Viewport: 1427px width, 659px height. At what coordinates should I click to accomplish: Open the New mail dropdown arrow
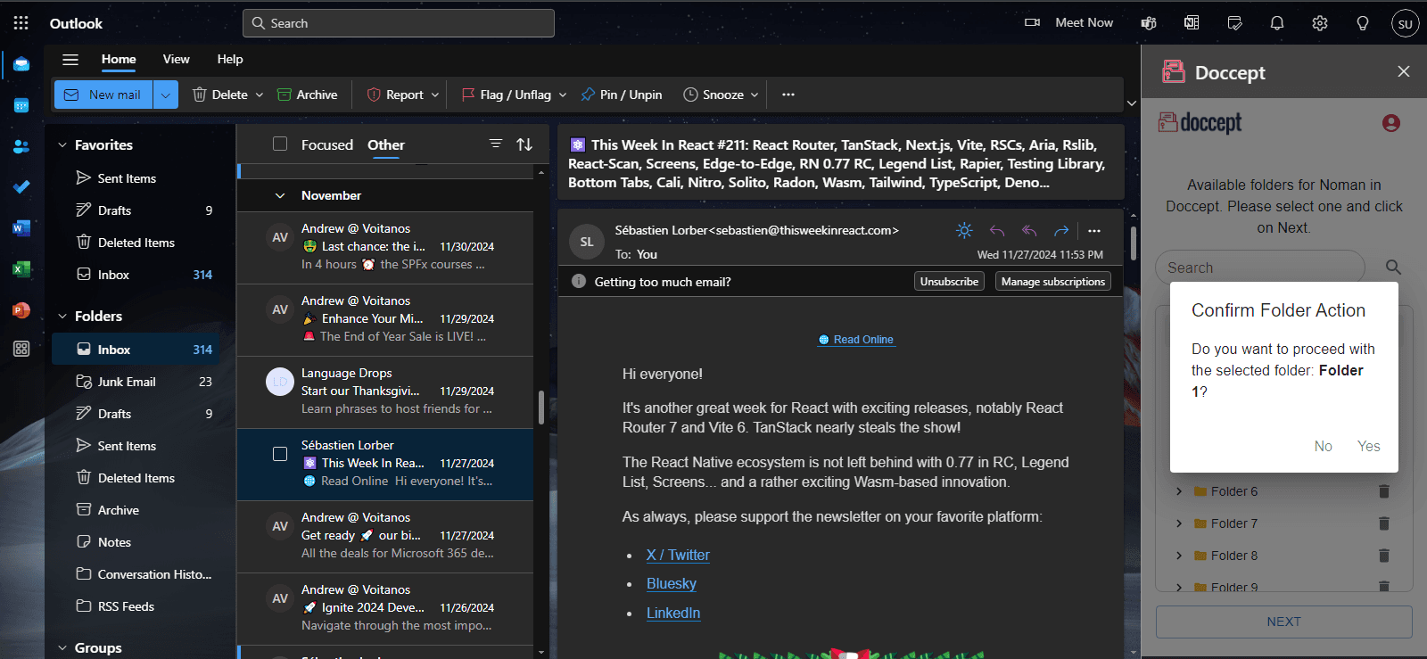(x=166, y=95)
